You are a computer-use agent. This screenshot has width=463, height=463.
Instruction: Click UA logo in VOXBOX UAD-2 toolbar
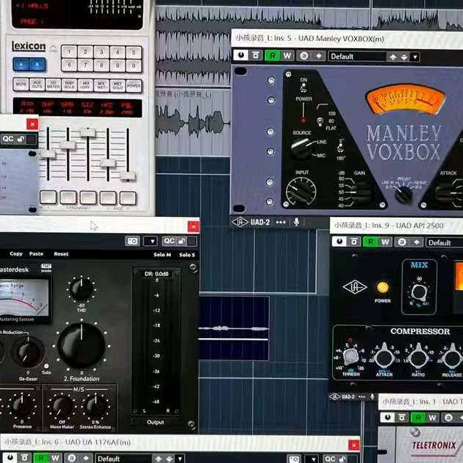click(x=240, y=222)
